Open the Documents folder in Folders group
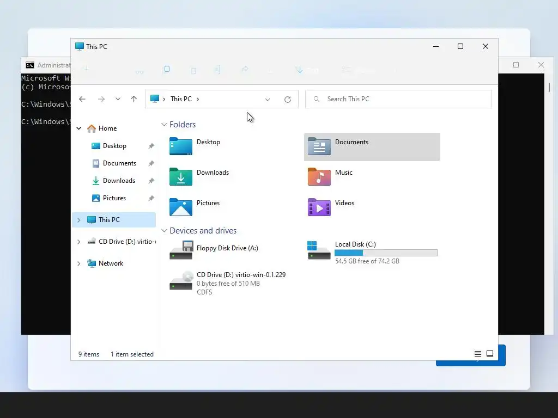558x418 pixels. (372, 147)
